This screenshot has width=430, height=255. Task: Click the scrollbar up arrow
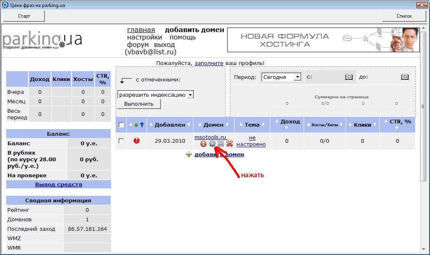coord(423,28)
